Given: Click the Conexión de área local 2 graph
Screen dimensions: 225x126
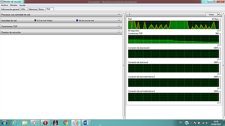Looking at the screenshot, I should [173, 54].
